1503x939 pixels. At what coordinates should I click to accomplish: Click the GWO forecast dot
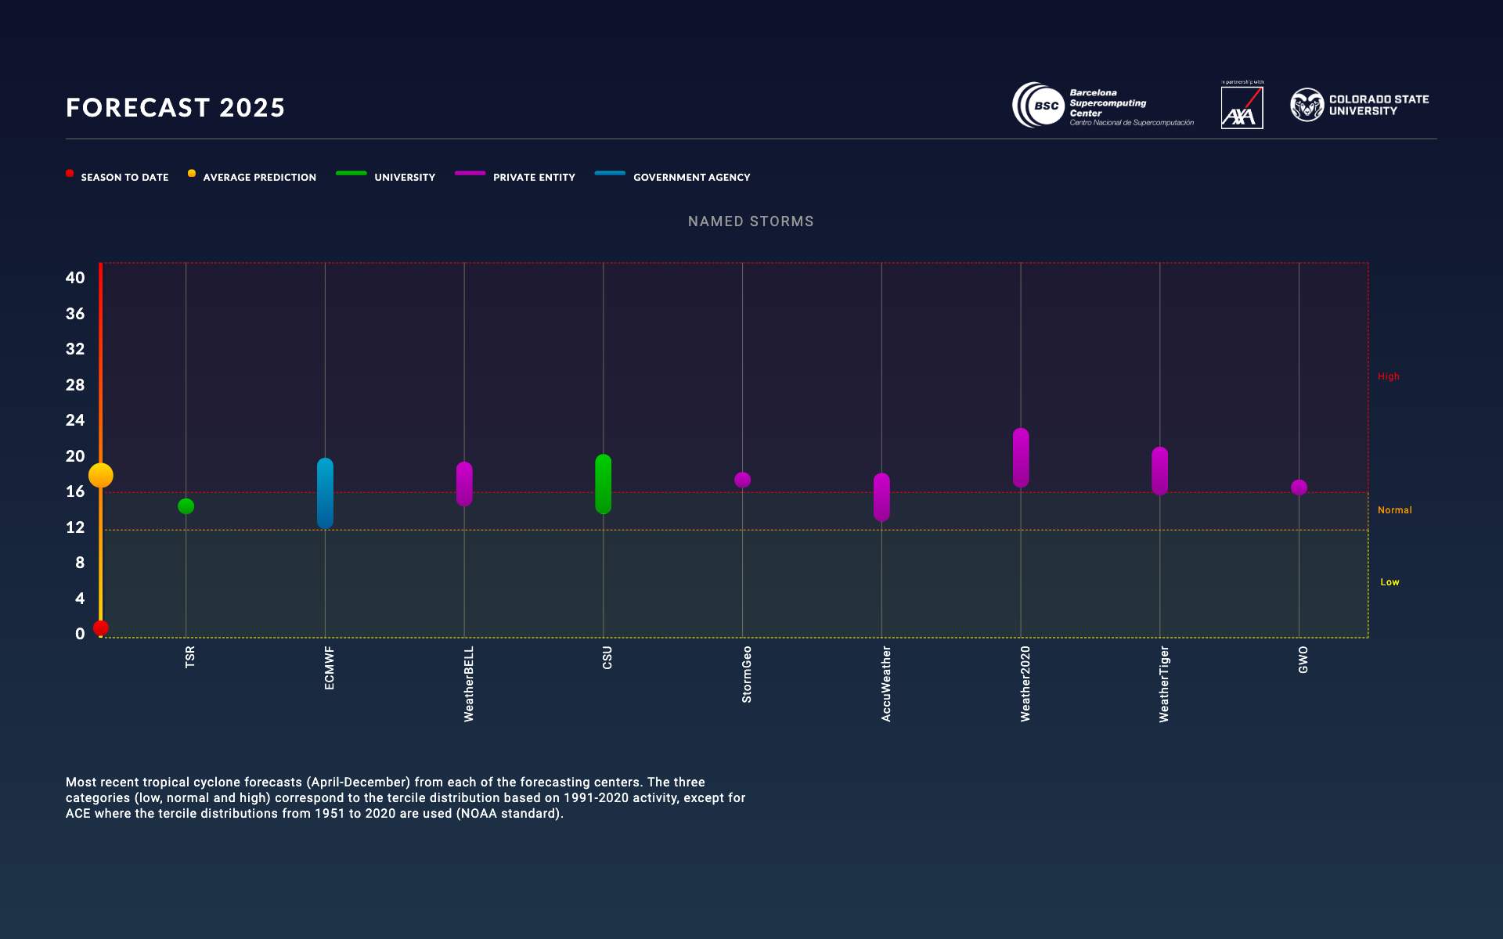tap(1299, 487)
